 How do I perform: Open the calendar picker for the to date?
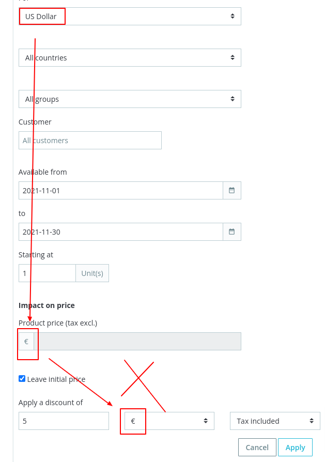pyautogui.click(x=232, y=232)
